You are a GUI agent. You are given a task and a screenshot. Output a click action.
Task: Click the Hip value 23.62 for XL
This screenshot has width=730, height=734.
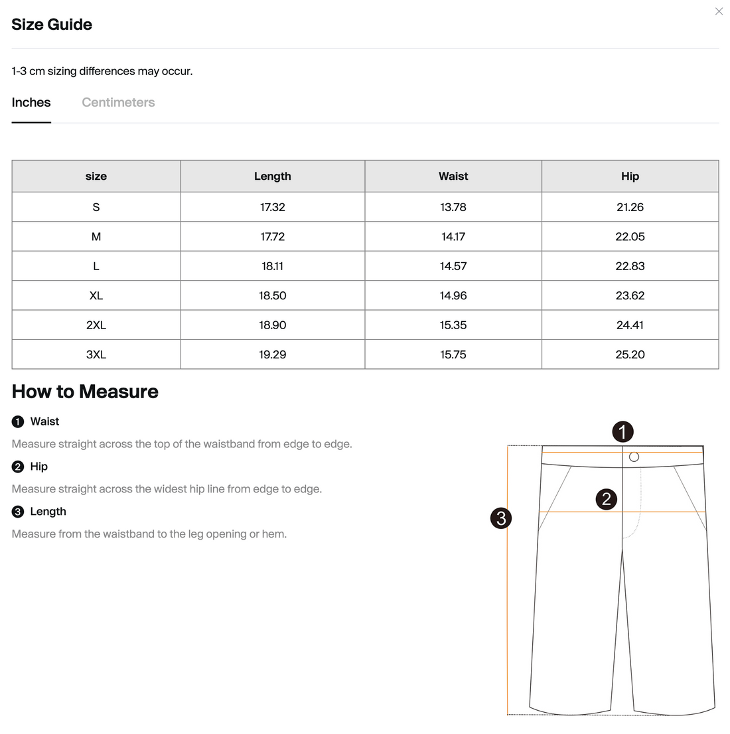pos(630,295)
